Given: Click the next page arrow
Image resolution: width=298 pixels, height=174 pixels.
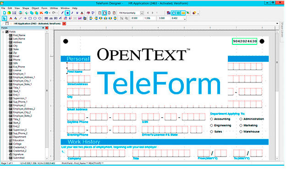Looking at the screenshot, I should click(x=152, y=13).
